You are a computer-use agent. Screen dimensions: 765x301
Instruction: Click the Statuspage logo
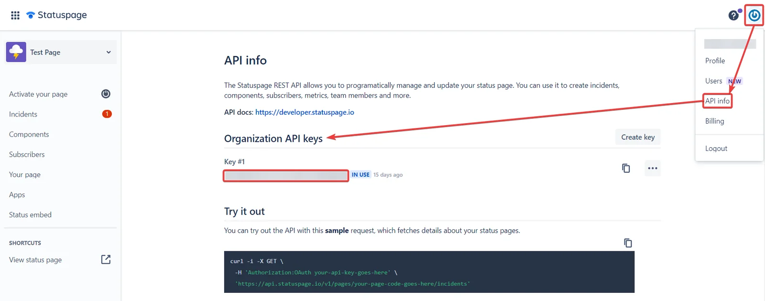pos(56,15)
